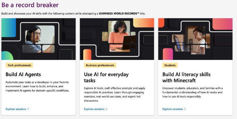Image resolution: width=237 pixels, height=119 pixels.
Task: Click Build AI literacy skills with Minecraft title
Action: [x=186, y=77]
